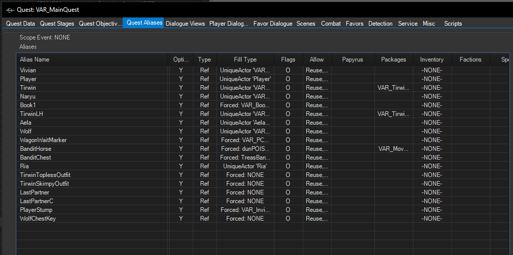Click Forced: VAR_Invi... fill type cell
This screenshot has height=255, width=513.
click(x=245, y=209)
